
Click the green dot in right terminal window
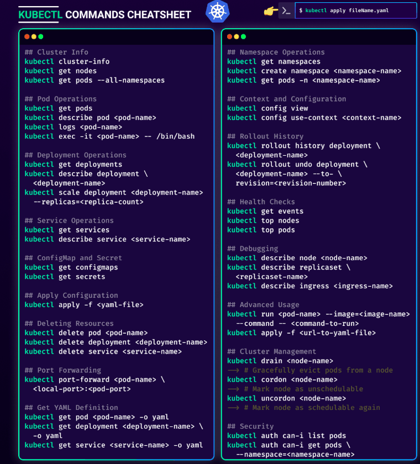(x=244, y=36)
